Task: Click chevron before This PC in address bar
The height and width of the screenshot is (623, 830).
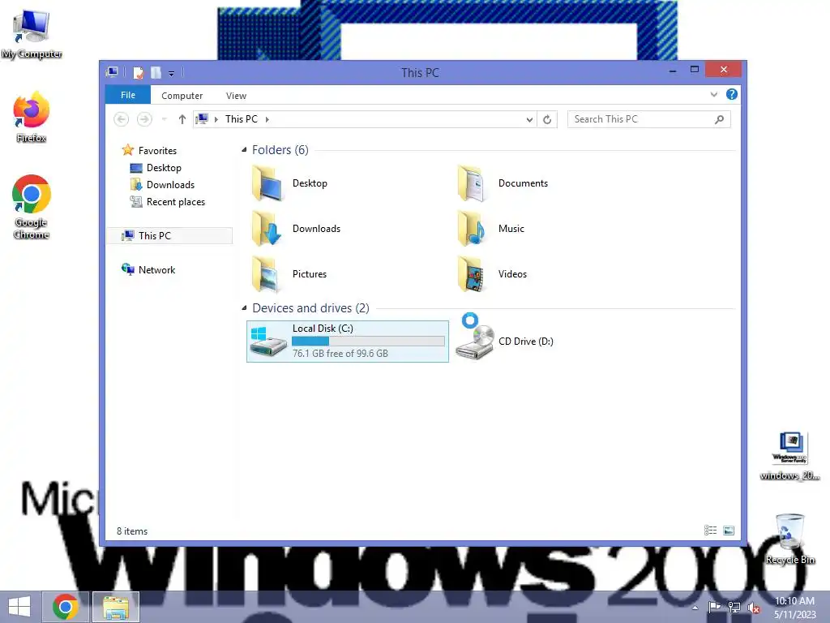Action: coord(216,119)
